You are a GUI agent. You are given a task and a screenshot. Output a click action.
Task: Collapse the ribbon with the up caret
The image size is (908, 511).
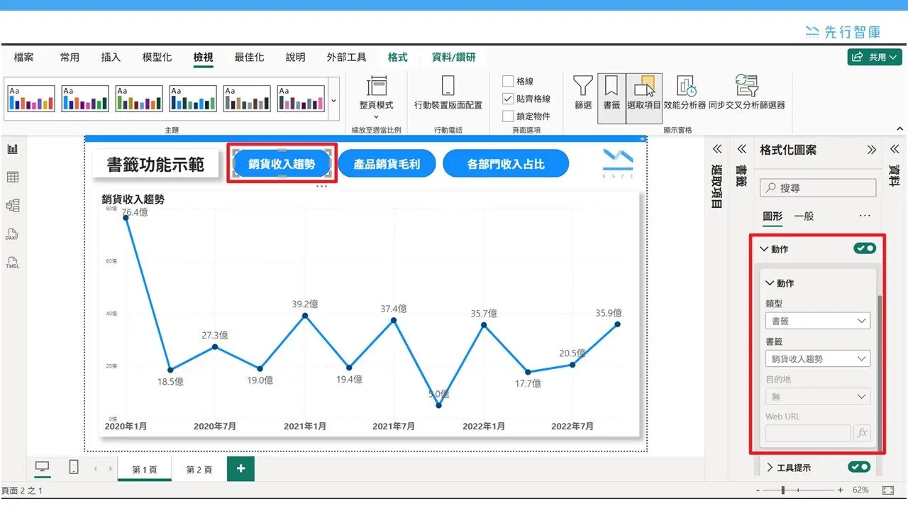click(x=900, y=129)
